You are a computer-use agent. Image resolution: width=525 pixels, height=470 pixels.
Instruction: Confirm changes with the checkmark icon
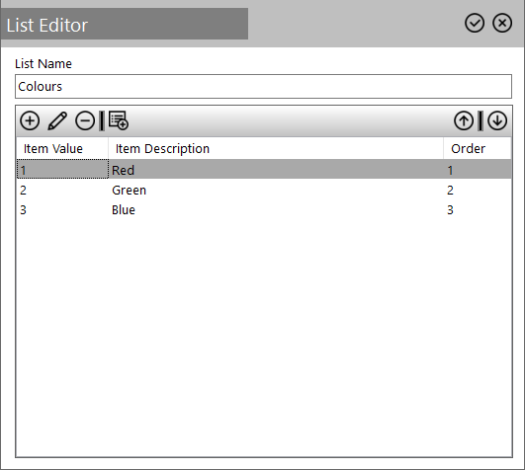click(x=475, y=23)
